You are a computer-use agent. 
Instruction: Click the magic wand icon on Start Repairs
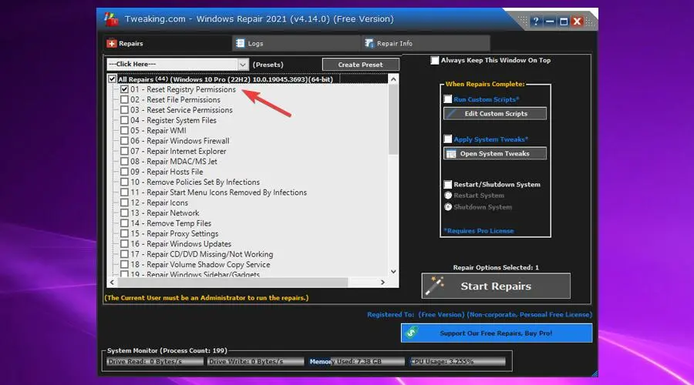(435, 286)
